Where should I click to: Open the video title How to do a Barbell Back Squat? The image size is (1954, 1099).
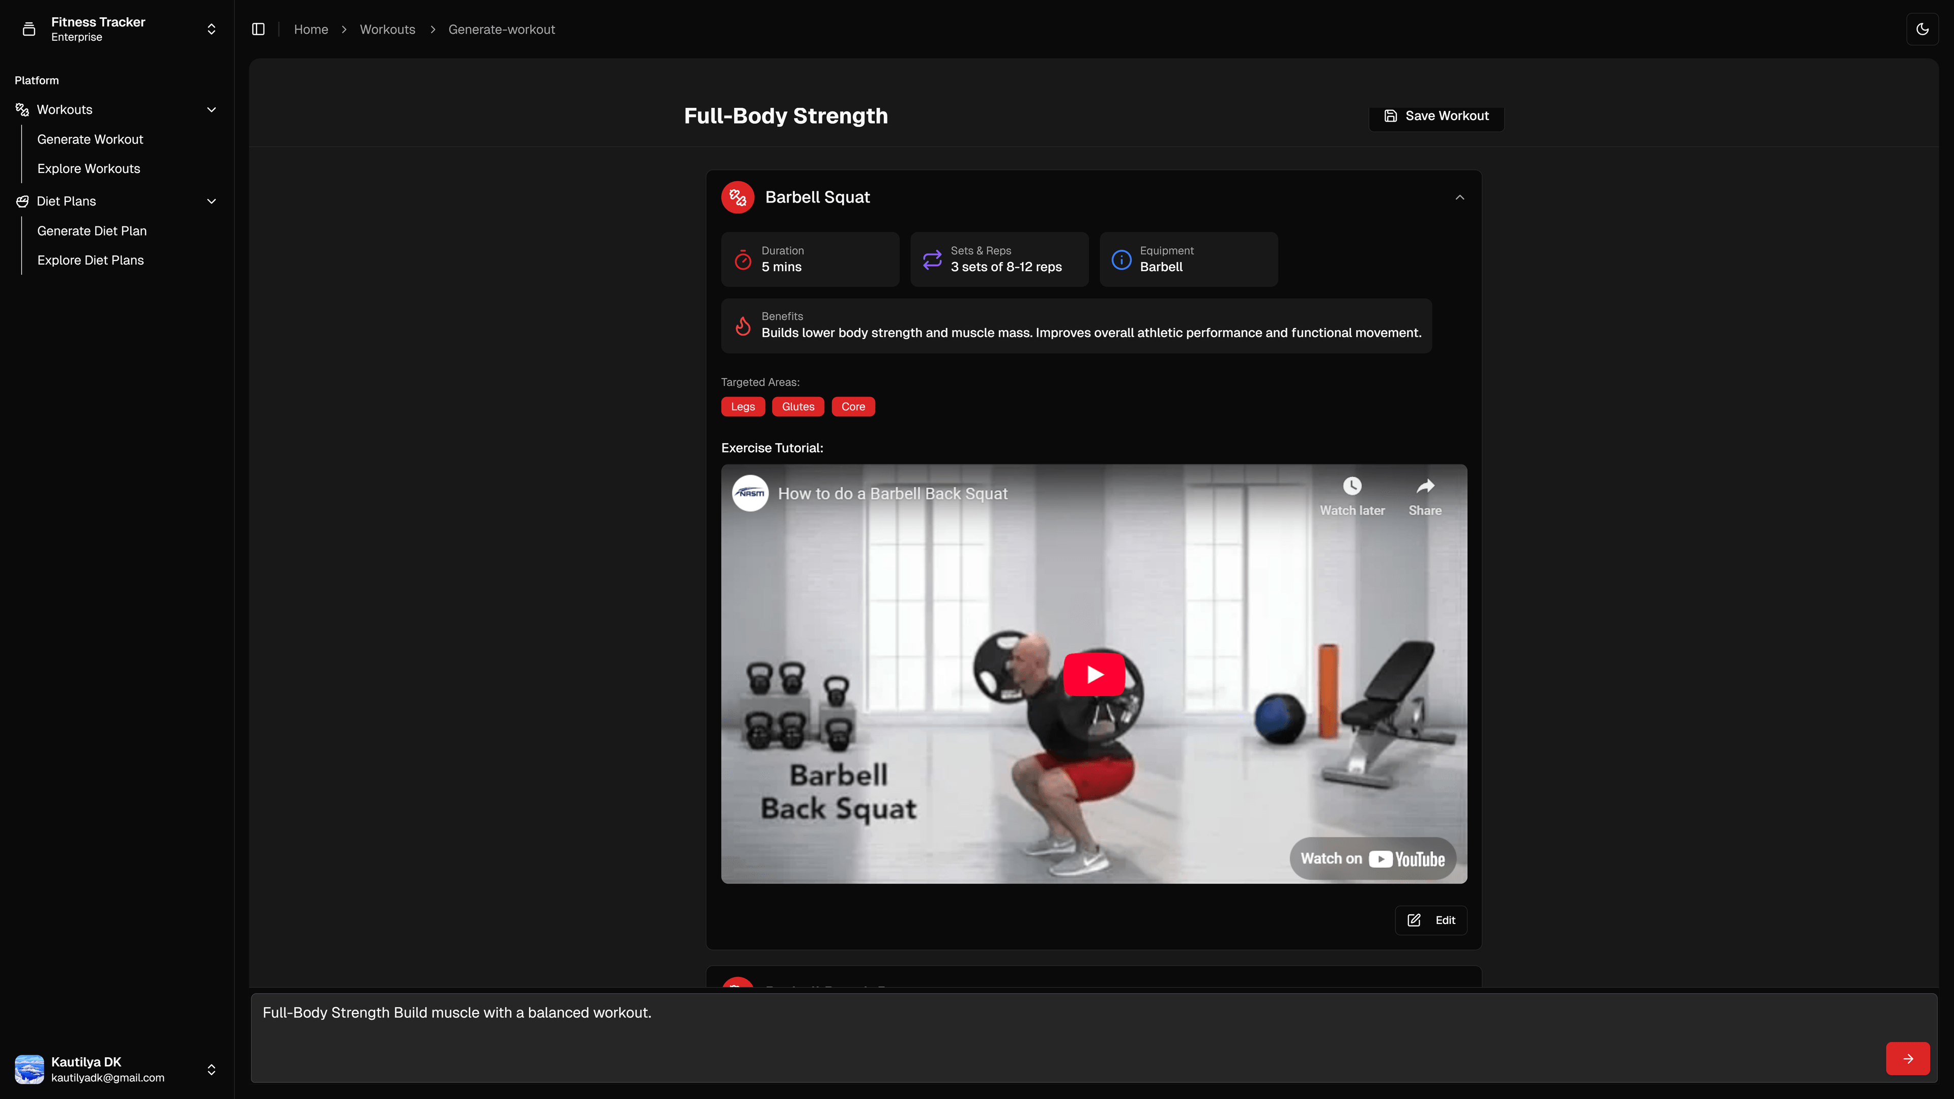coord(893,493)
